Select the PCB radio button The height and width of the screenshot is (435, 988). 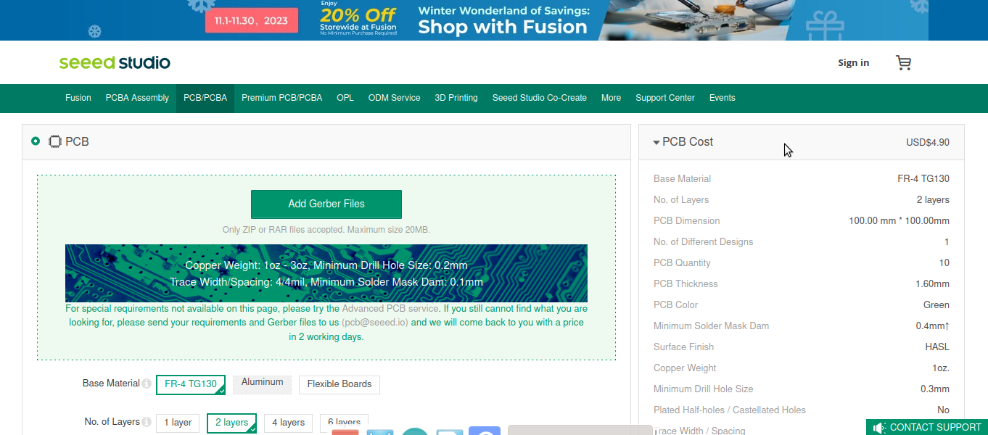click(36, 141)
